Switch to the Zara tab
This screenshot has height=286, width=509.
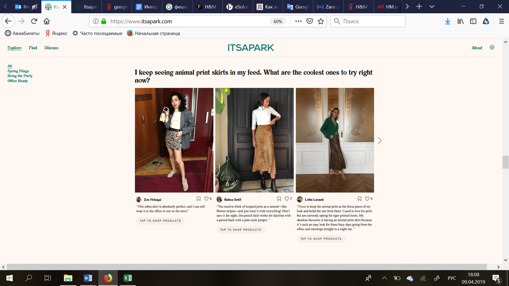tap(329, 7)
